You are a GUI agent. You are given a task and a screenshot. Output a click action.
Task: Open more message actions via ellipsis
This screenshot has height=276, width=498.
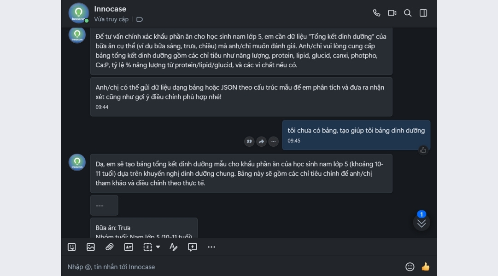pos(273,142)
